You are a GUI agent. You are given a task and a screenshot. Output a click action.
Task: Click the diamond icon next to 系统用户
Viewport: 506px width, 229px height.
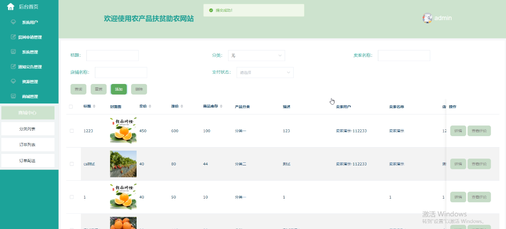(13, 22)
